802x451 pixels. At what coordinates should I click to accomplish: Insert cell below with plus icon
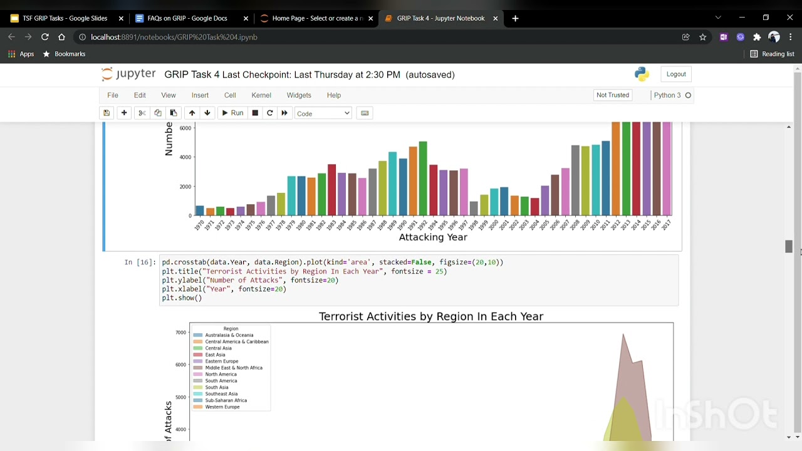click(124, 113)
